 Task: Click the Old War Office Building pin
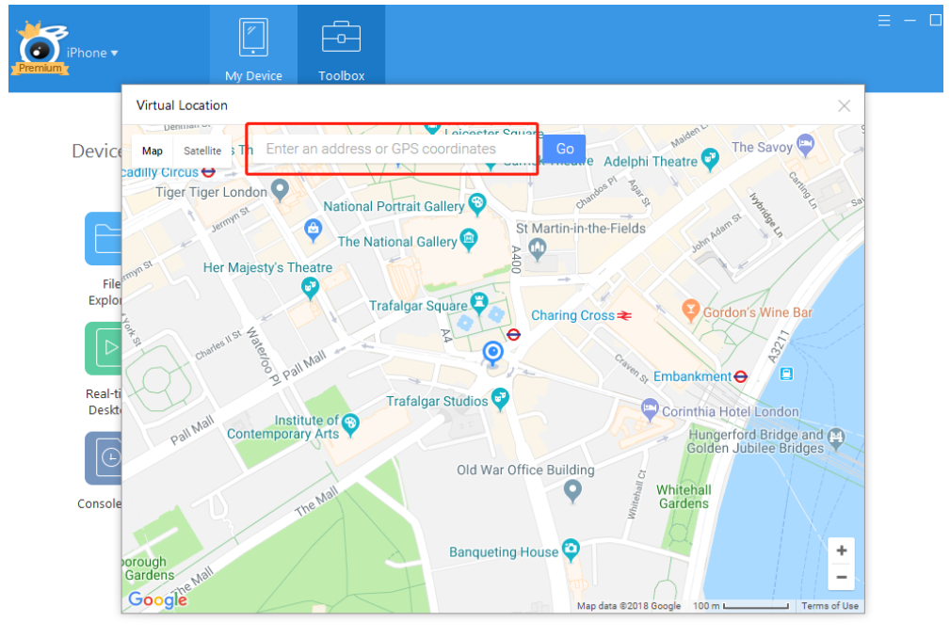(x=572, y=491)
